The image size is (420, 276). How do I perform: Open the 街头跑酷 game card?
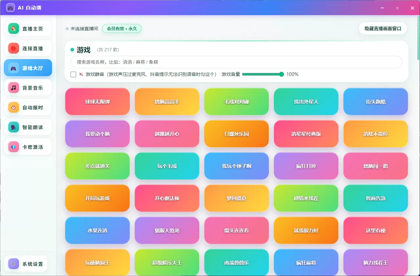376,102
